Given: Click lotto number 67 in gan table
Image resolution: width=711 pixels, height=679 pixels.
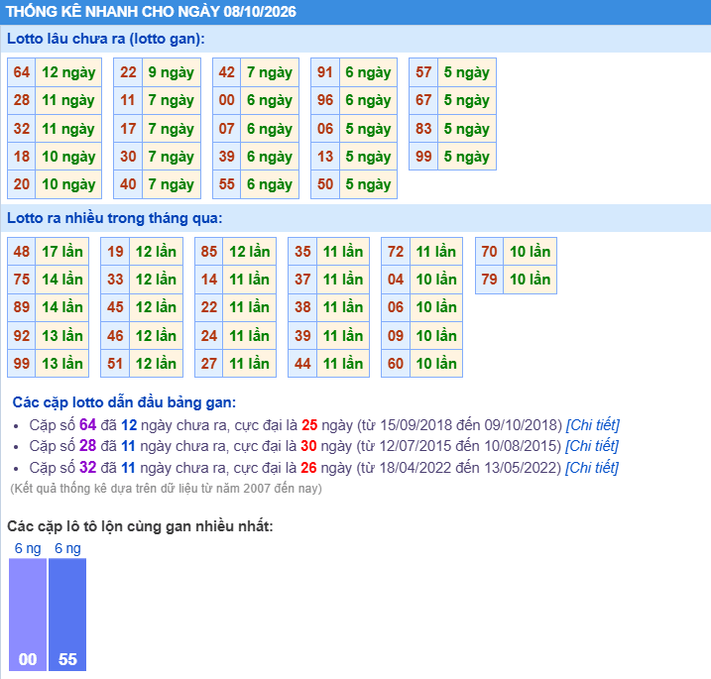Looking at the screenshot, I should pos(423,100).
